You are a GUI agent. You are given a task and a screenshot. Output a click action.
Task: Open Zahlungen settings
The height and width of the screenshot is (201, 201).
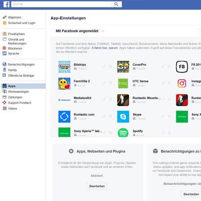click(15, 97)
